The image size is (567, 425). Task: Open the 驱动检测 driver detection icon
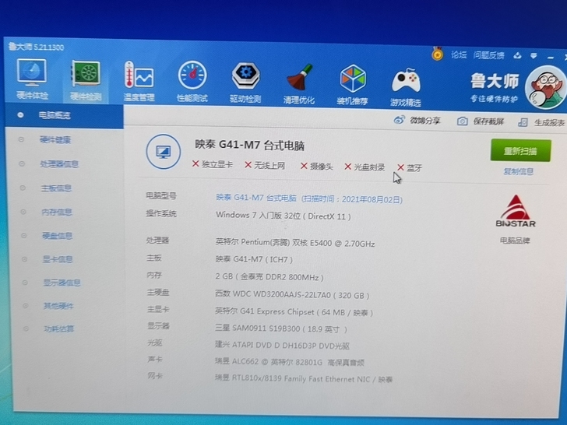(x=245, y=83)
